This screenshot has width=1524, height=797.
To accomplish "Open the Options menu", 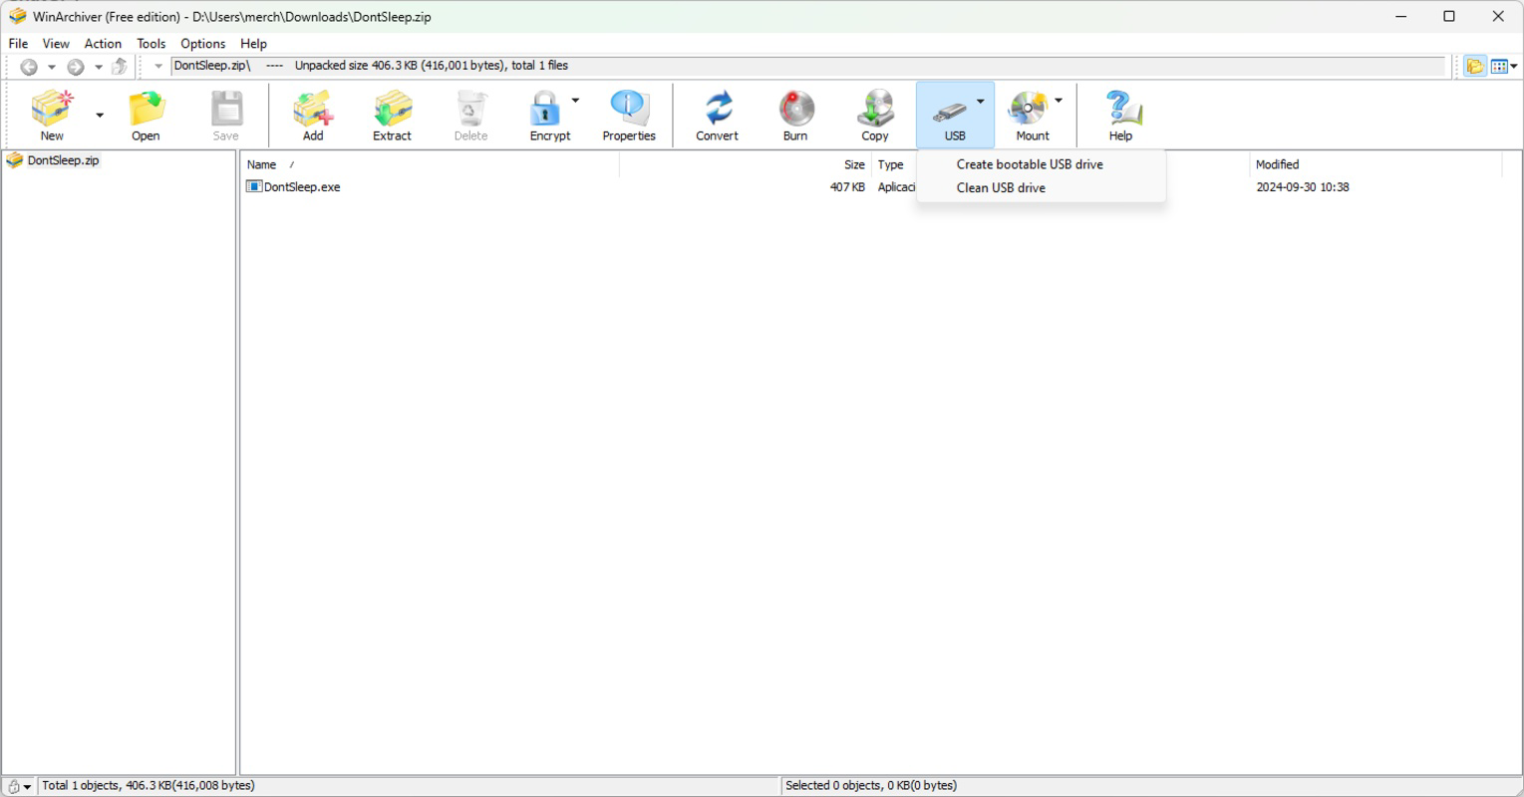I will pyautogui.click(x=203, y=44).
